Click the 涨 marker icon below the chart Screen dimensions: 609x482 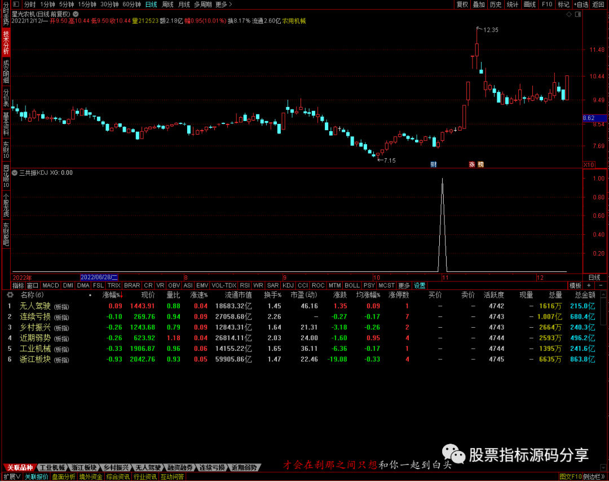pos(472,164)
